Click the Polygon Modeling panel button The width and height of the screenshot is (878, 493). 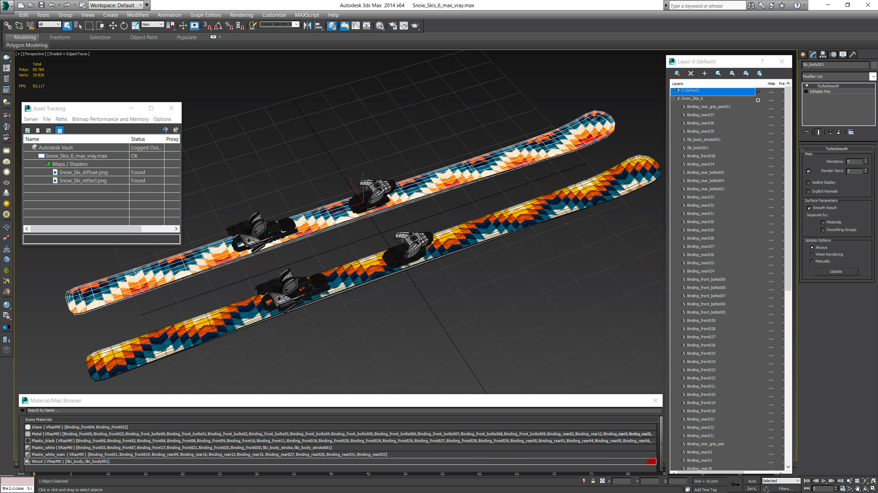[27, 45]
